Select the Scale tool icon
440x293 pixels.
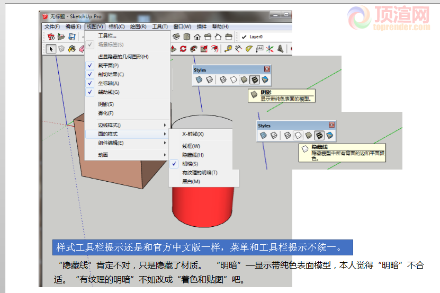tap(204, 49)
